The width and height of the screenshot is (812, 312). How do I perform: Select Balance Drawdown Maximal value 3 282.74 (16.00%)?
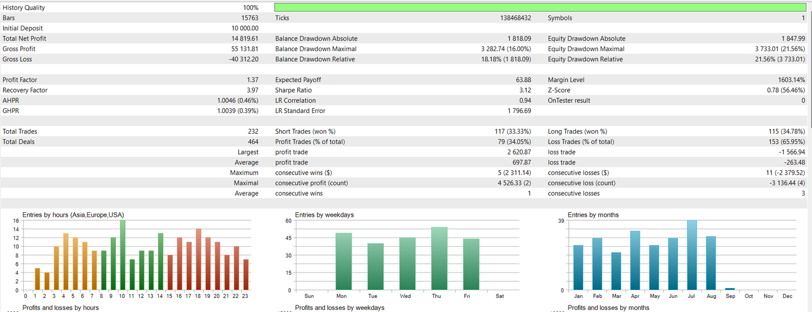coord(506,49)
